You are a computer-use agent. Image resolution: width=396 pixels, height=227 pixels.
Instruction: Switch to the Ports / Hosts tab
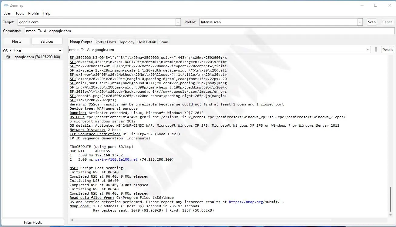pos(106,42)
